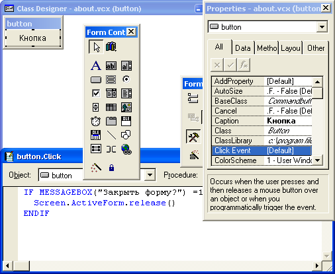
Task: Select the Grid control tool
Action: [x=111, y=108]
